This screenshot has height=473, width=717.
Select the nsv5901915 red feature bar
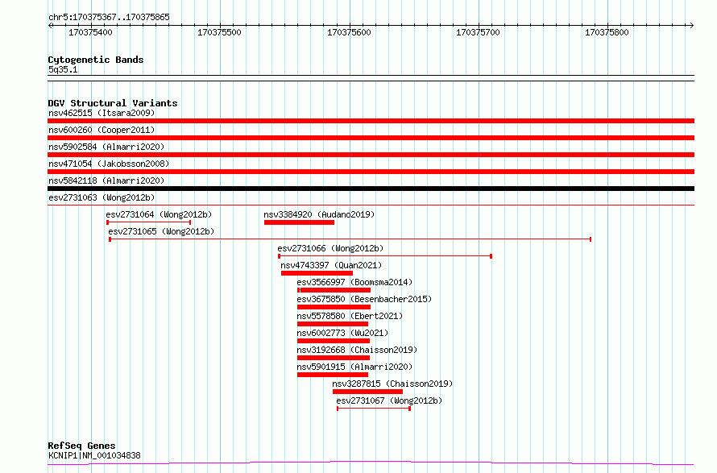click(x=333, y=375)
